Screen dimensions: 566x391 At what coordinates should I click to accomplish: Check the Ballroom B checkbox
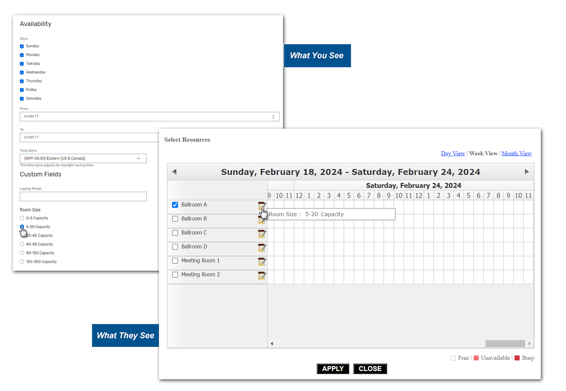coord(175,219)
